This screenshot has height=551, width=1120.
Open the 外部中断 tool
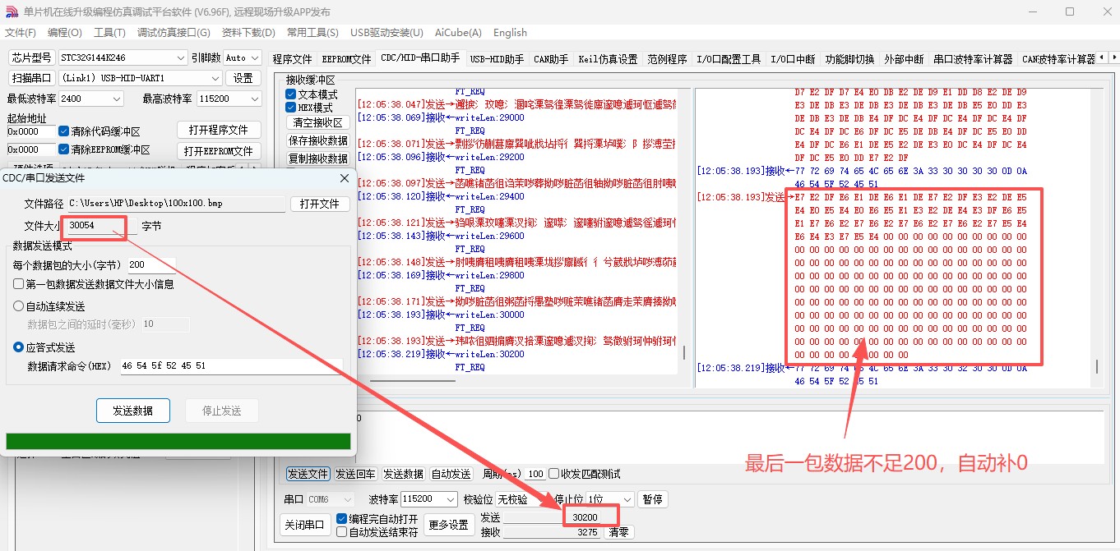[903, 58]
